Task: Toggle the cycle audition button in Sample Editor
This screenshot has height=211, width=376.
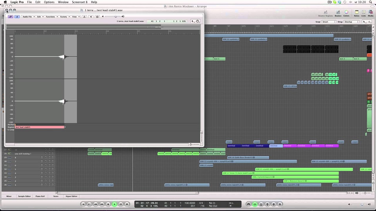Action: [98, 17]
